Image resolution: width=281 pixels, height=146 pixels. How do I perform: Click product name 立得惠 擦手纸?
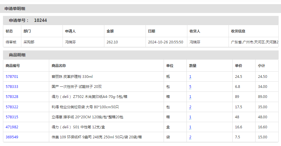tap(87, 117)
